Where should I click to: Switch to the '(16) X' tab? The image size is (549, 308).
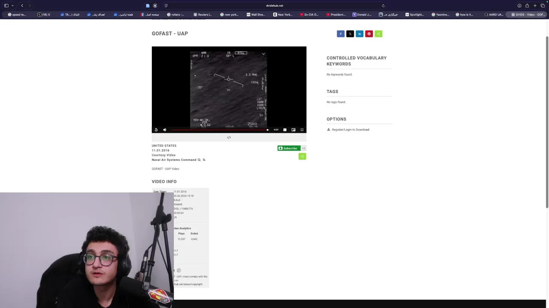[x=44, y=15]
